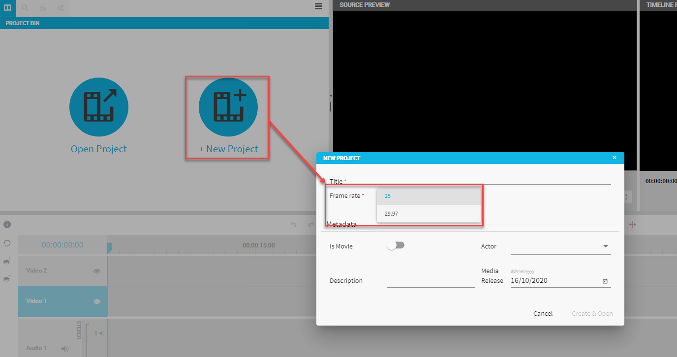Open the Actor dropdown
Viewport: 677px width, 357px height.
point(606,246)
